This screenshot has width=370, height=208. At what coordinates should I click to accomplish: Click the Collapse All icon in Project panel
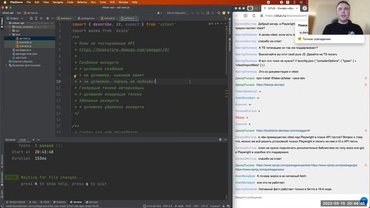tap(41, 18)
